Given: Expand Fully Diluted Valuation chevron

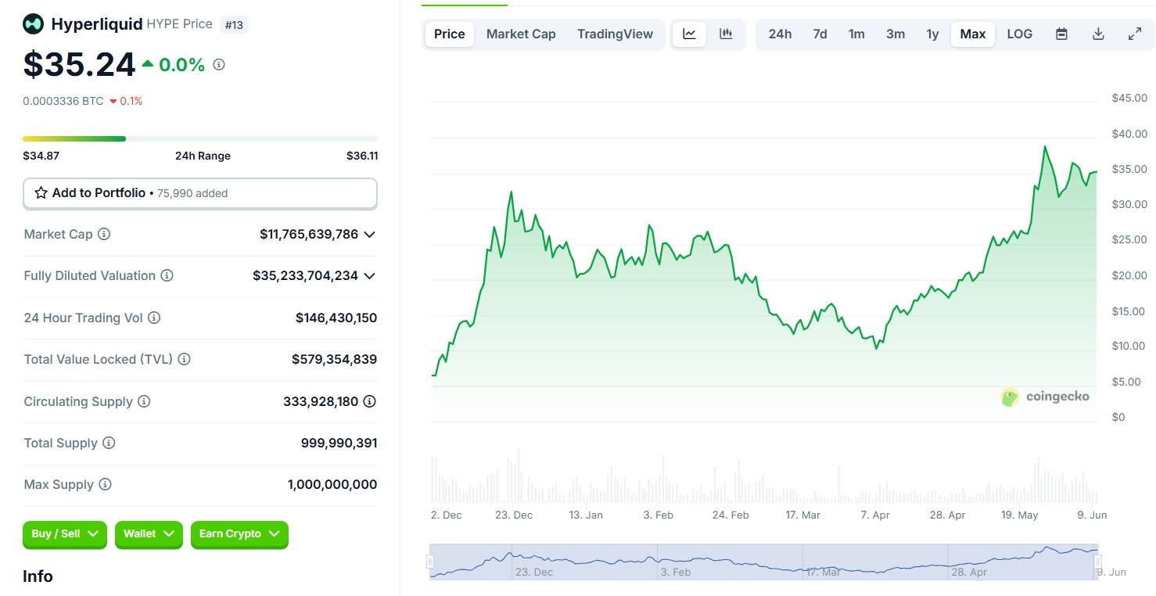Looking at the screenshot, I should tap(370, 275).
